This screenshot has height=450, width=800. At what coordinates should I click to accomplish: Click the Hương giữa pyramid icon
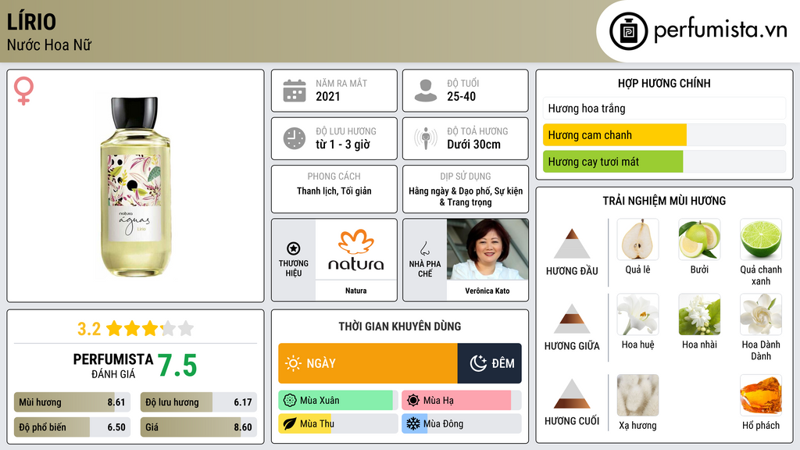tap(572, 319)
